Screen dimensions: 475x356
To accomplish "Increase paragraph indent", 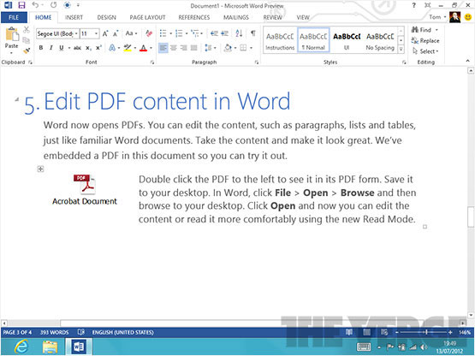I will (x=224, y=33).
